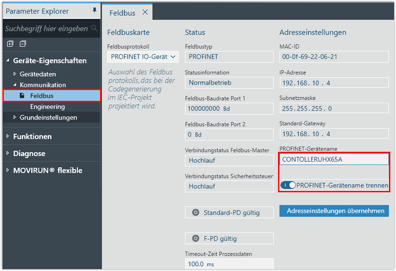Viewport: 396px width, 271px height.
Task: Select Engineering in the tree
Action: tap(47, 107)
